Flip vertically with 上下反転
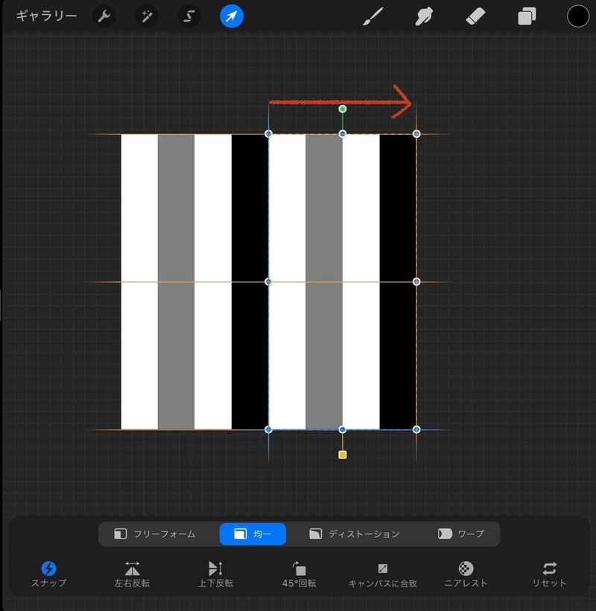Screen dimensions: 596x611 [216, 574]
